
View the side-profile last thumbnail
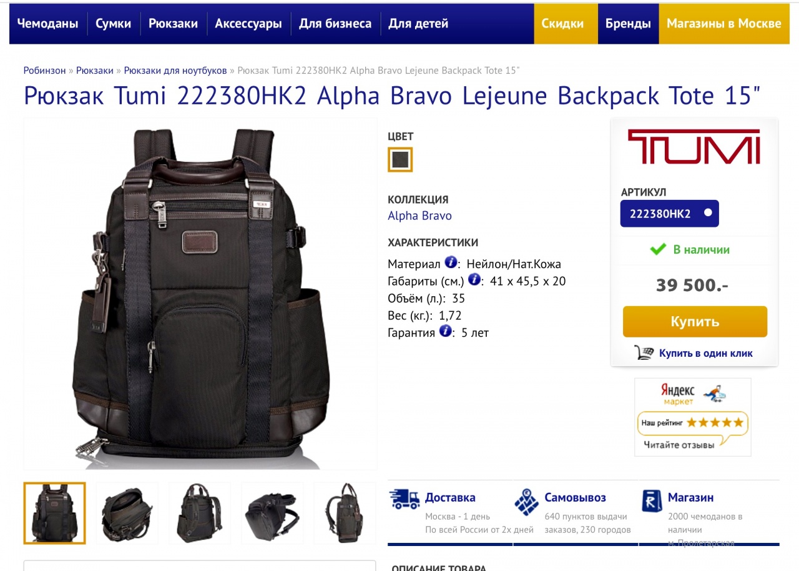click(345, 513)
